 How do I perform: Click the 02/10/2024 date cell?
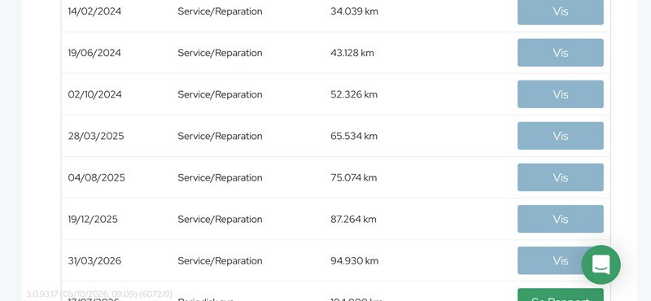[94, 94]
